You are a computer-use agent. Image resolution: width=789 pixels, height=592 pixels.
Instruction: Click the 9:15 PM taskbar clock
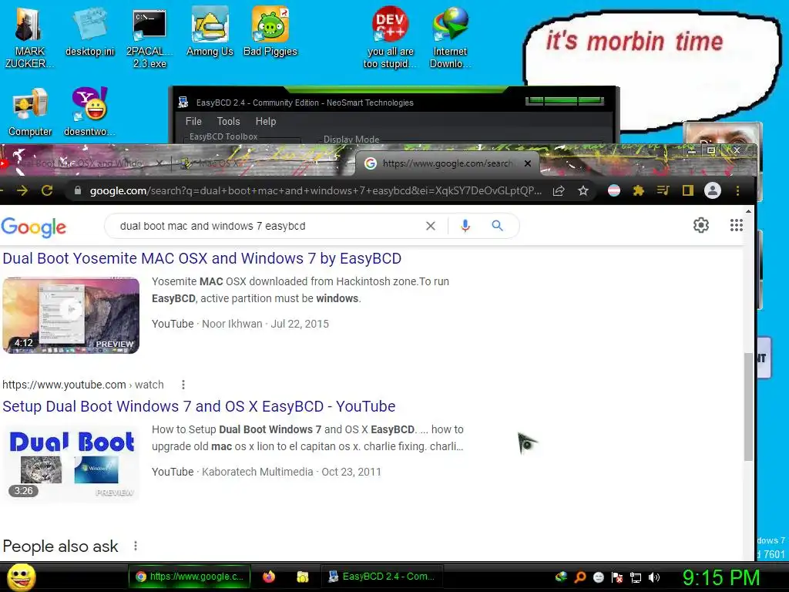point(721,577)
